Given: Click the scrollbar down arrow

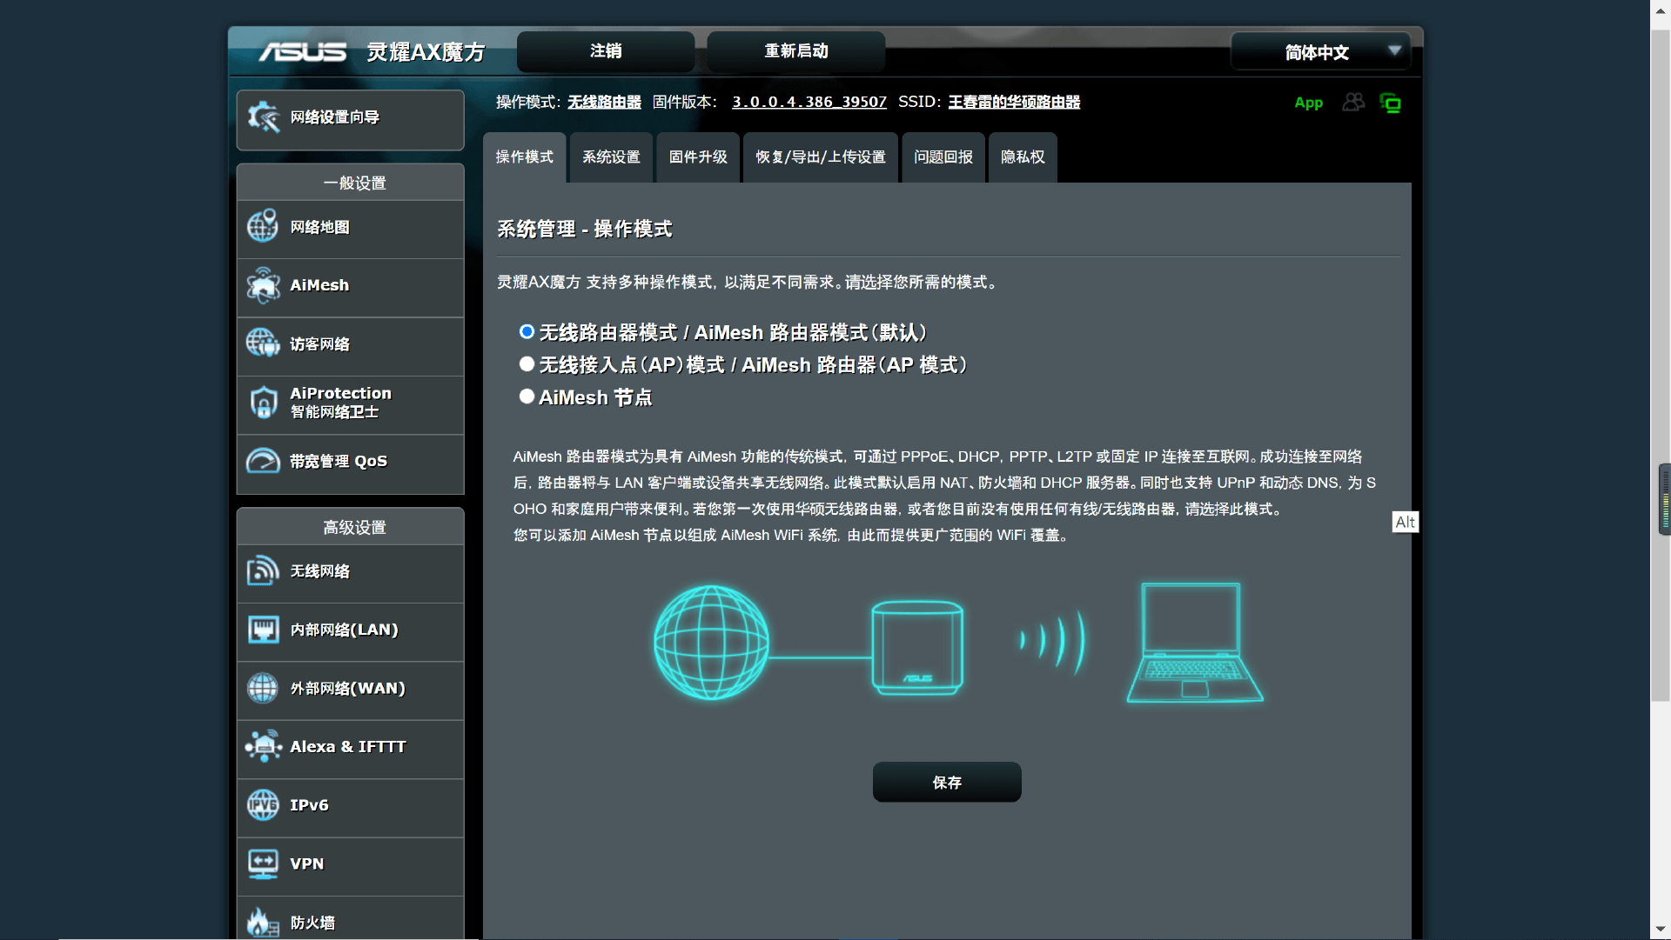Looking at the screenshot, I should 1661,930.
